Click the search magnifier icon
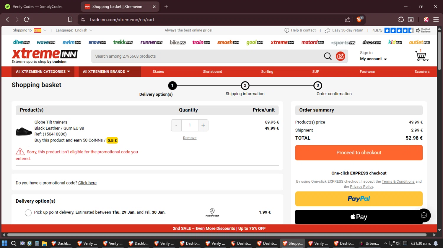 coord(328,56)
